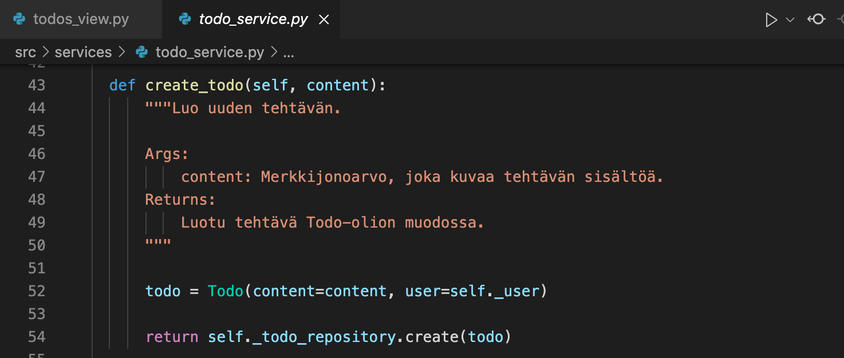Click the return keyword on line 54
Screen dimensions: 844x358
click(x=172, y=337)
